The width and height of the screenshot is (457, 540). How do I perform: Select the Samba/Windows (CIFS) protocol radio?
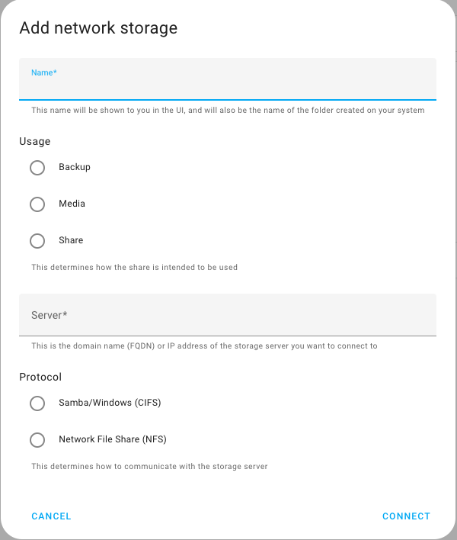pos(37,403)
